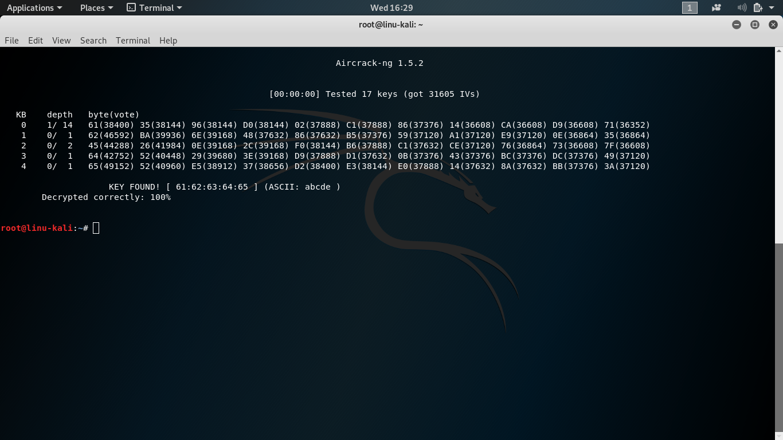Click vote value D0(38144) in row 0
This screenshot has width=783, height=440.
coord(266,125)
